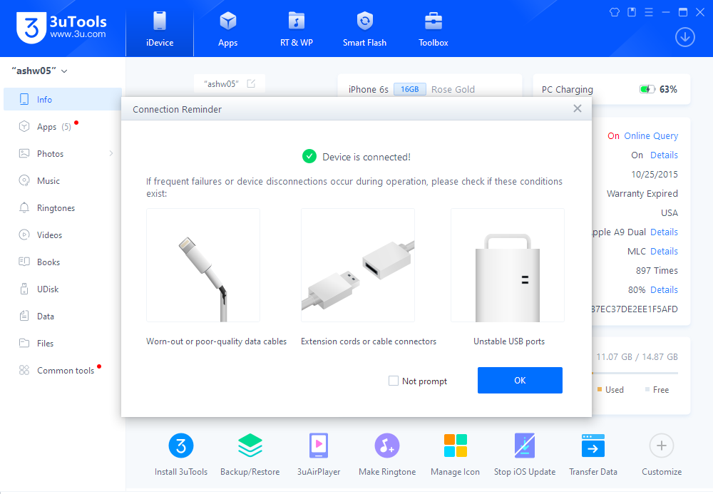Open Transfer Data tool
Viewport: 713px width, 494px height.
(x=593, y=453)
